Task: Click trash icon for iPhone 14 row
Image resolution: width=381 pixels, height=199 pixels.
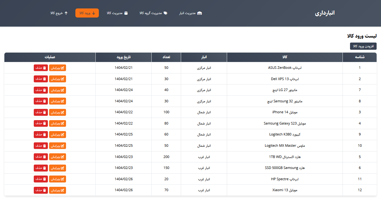Action: pos(45,112)
